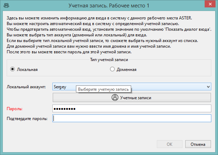Image resolution: width=218 pixels, height=155 pixels.
Task: Click the Тип учетной записи group title
Action: coord(109,60)
